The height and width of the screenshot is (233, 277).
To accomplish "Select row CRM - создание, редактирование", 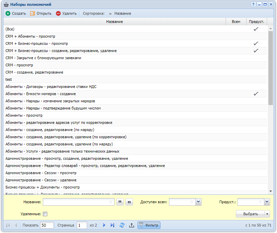I will [x=135, y=72].
